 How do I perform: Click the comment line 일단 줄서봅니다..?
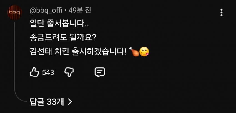click(x=59, y=24)
